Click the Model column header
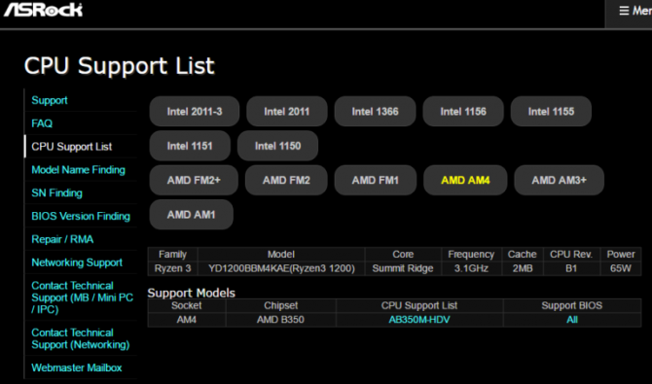This screenshot has width=652, height=384. click(x=281, y=255)
